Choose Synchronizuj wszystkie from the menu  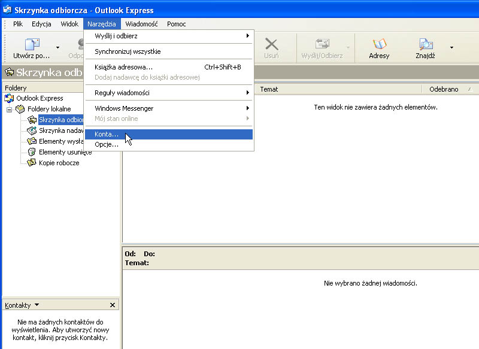pos(169,51)
